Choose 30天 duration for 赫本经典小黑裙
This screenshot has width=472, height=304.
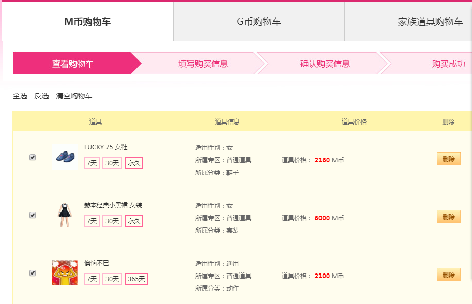[x=112, y=221]
